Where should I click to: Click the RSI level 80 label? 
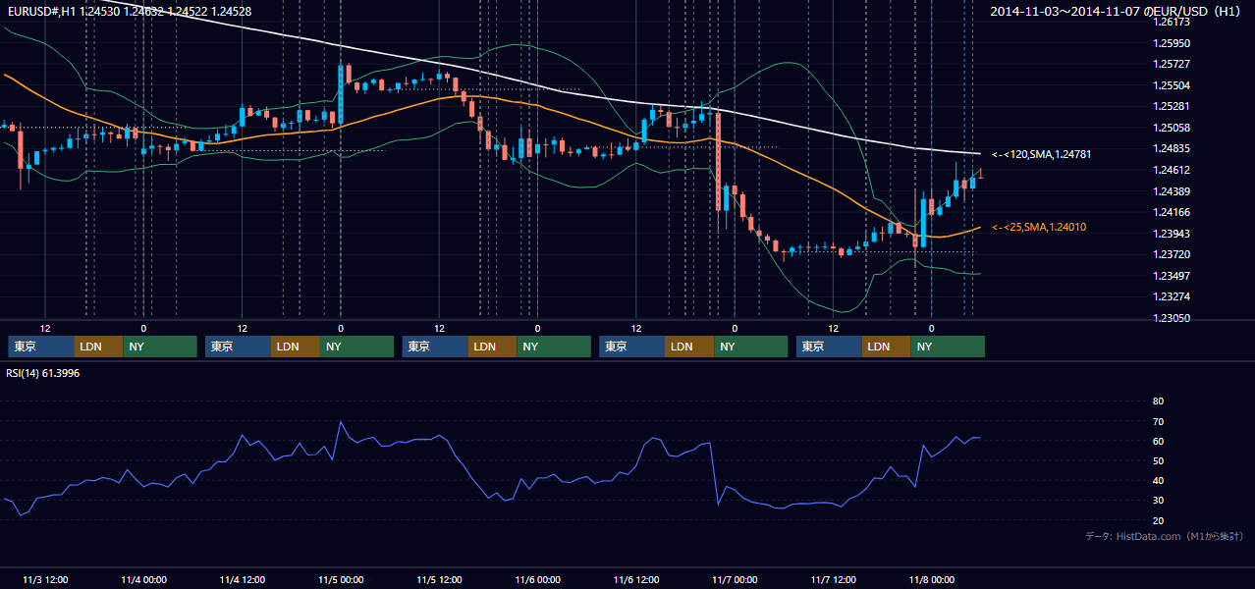tap(1158, 402)
